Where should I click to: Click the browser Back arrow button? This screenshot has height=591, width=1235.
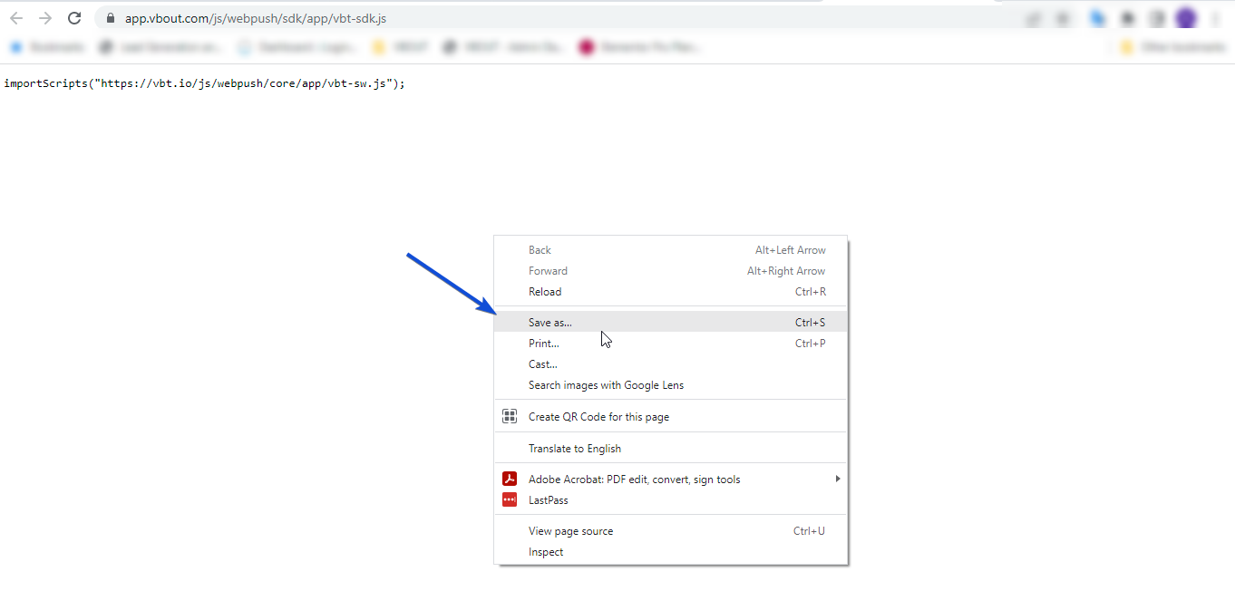16,18
